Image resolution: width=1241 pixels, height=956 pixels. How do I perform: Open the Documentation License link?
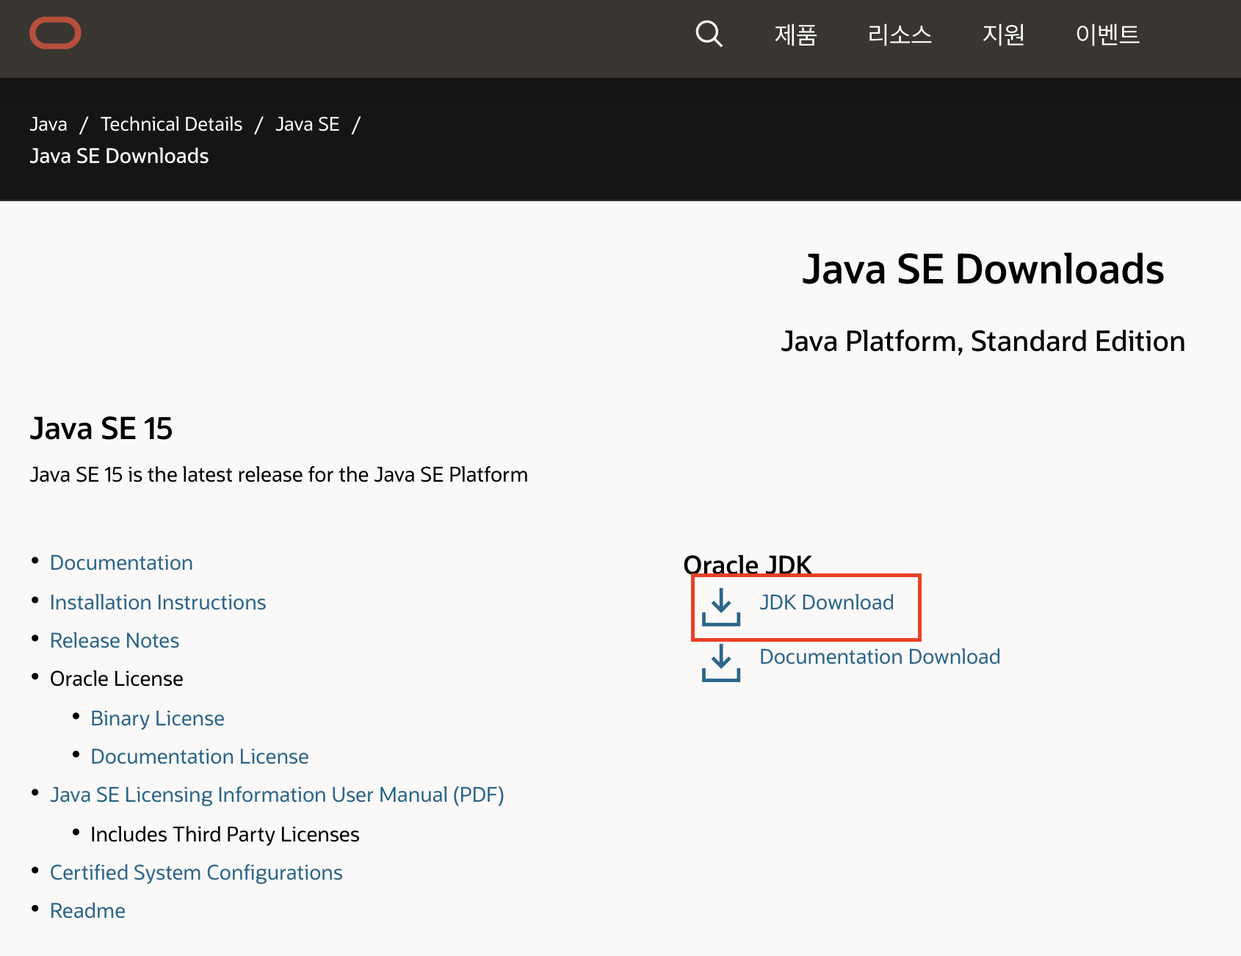point(200,756)
